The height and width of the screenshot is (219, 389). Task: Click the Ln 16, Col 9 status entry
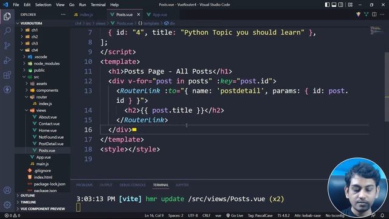coord(154,215)
